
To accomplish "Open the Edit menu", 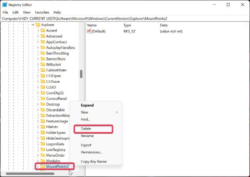I will tap(15, 12).
